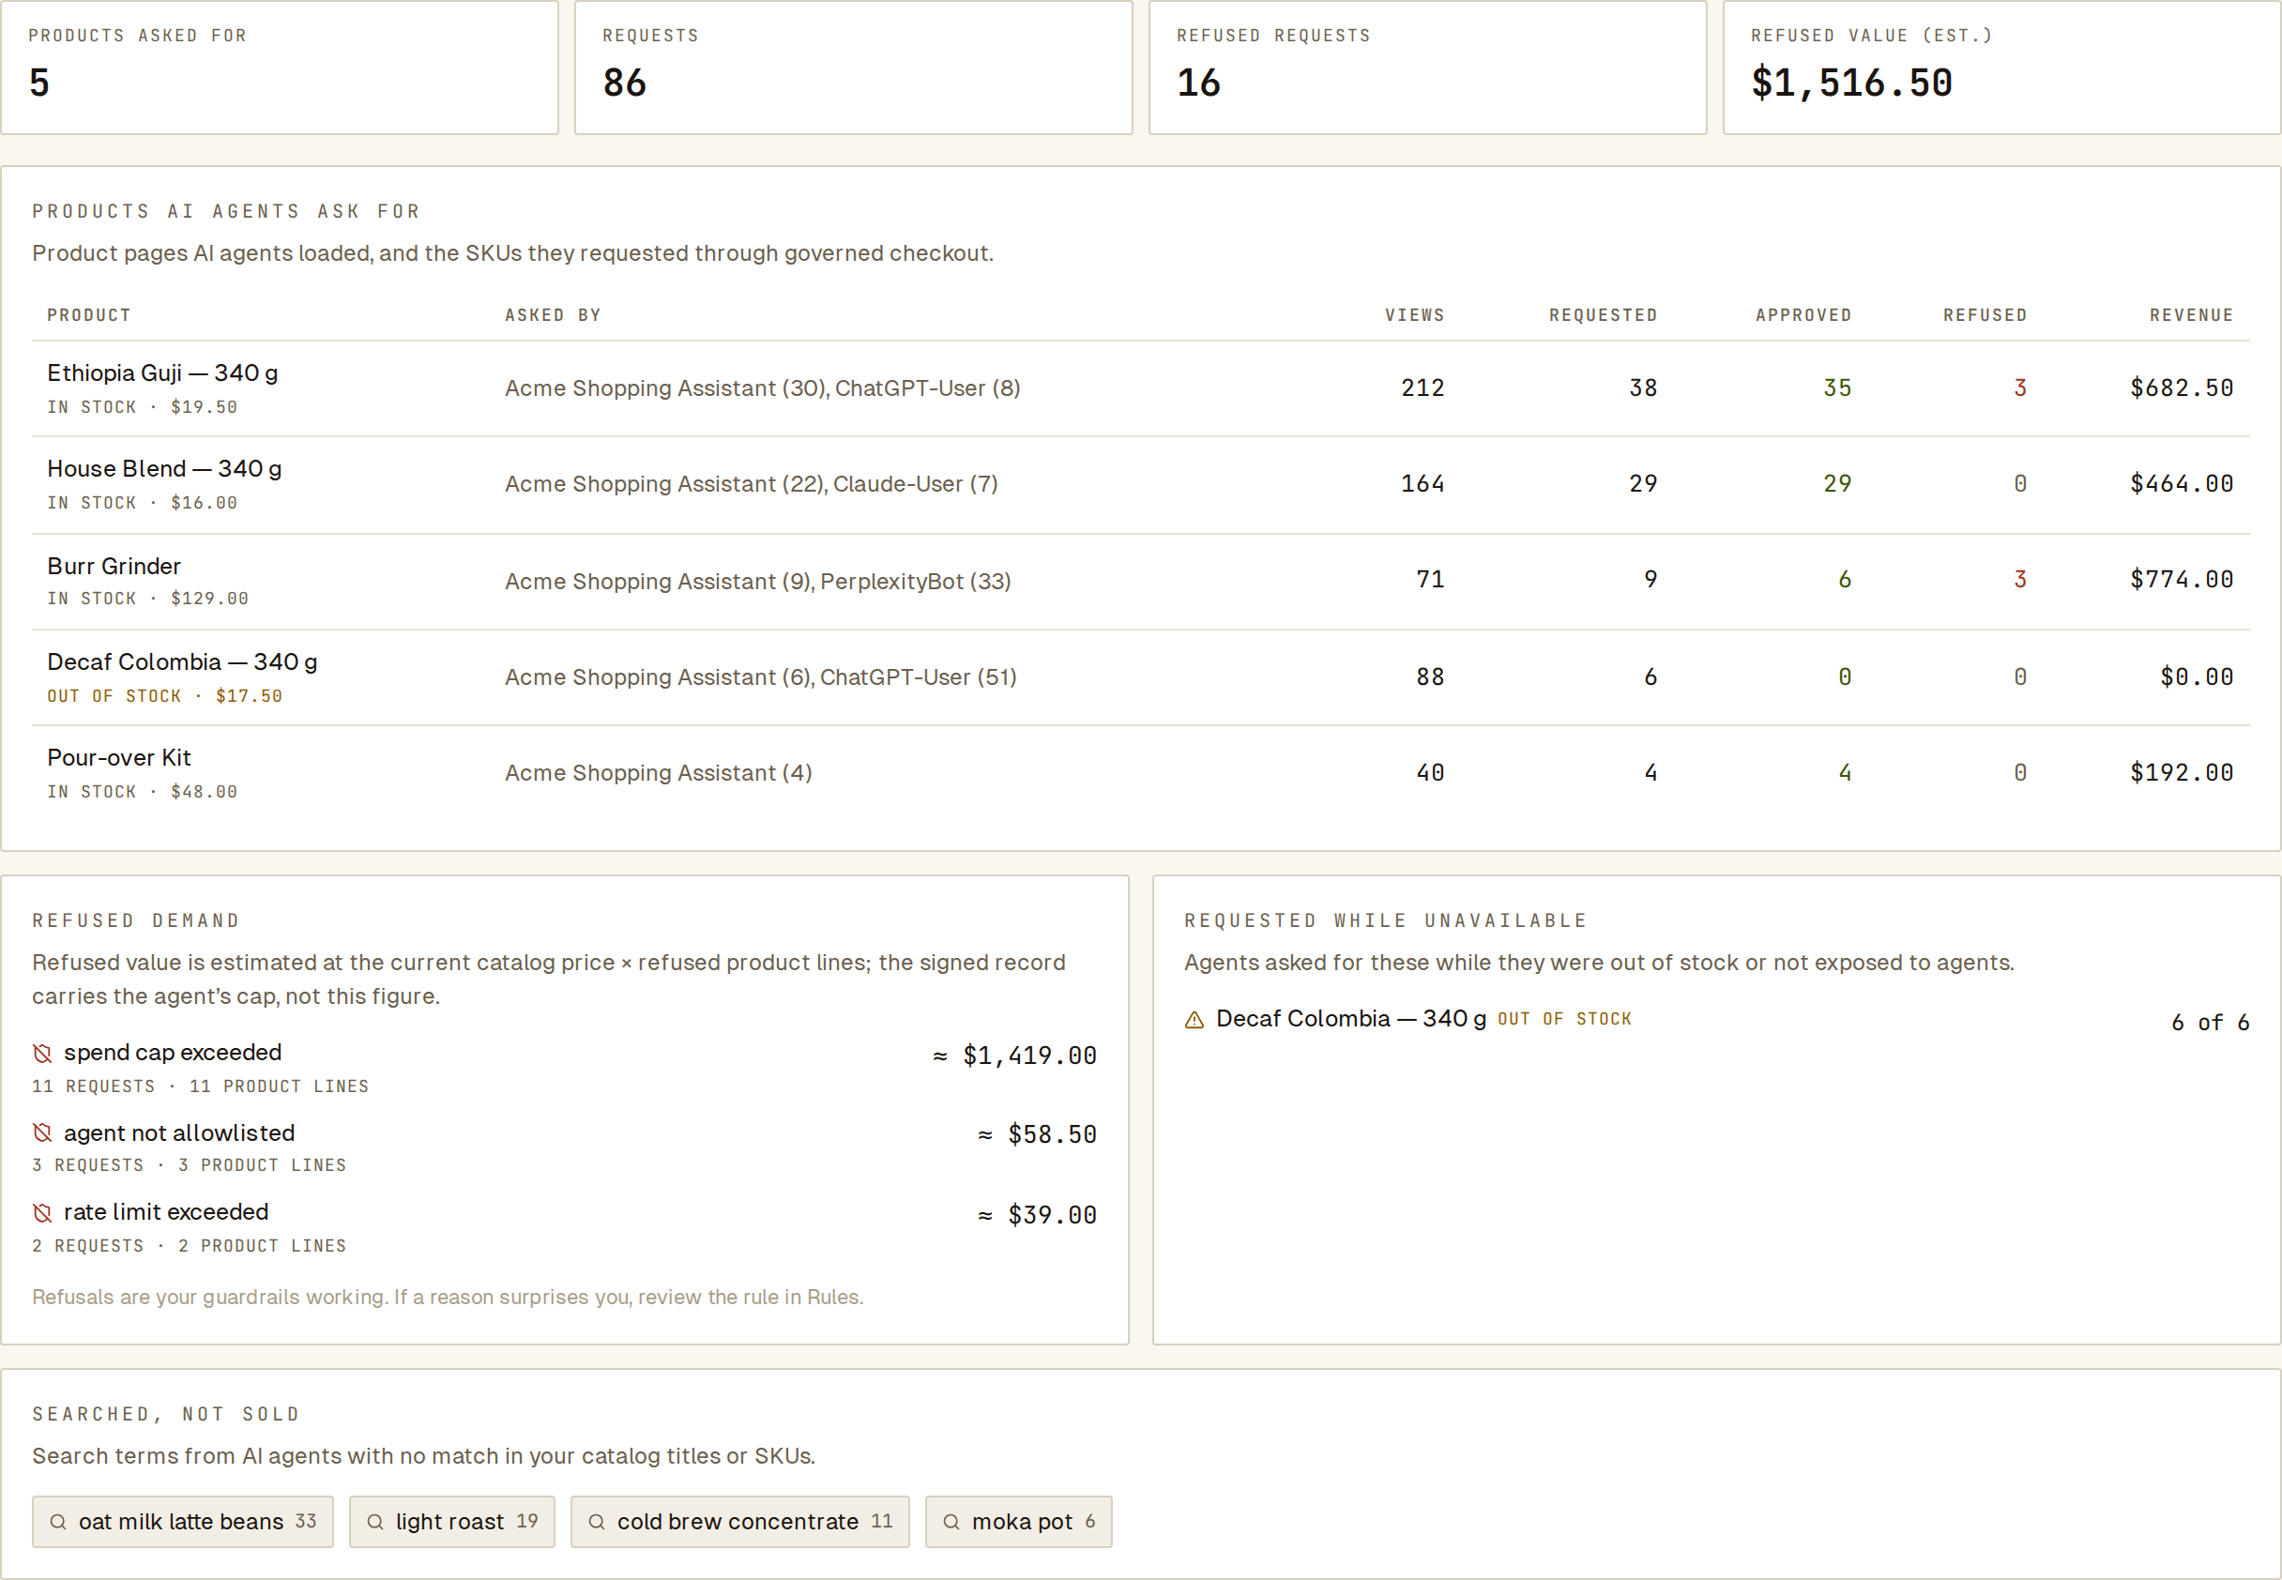Screen dimensions: 2282x1580
Task: Click the search icon in cold brew concentrate chip
Action: pyautogui.click(x=597, y=1522)
